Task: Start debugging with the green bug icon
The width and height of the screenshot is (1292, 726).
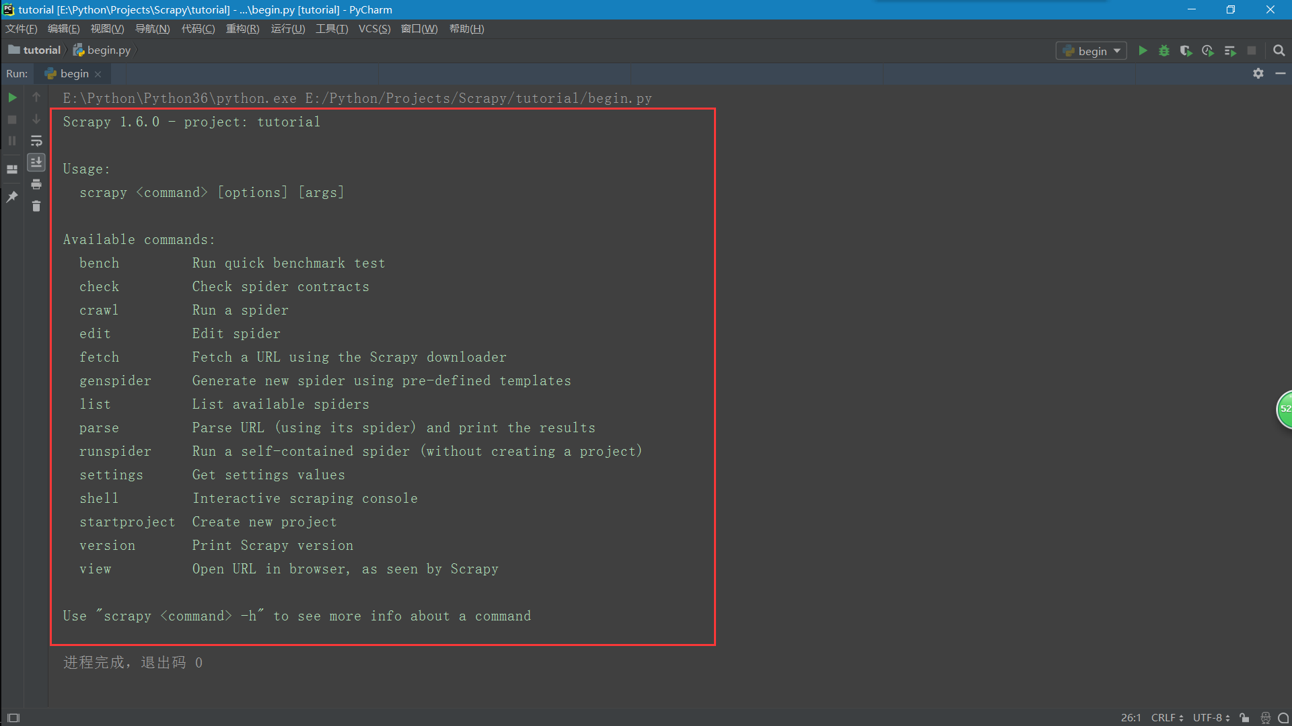Action: click(x=1164, y=50)
